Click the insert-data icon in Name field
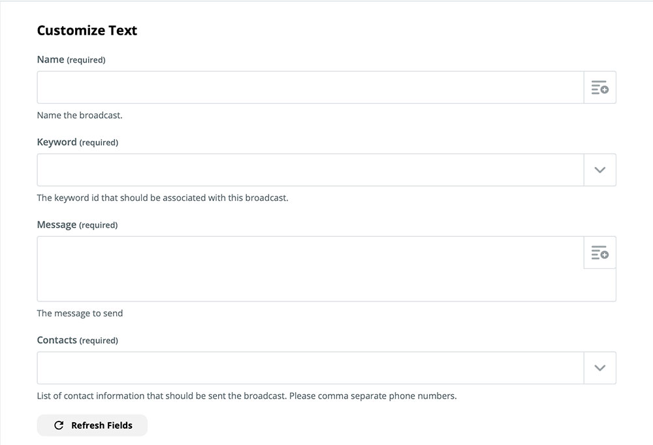This screenshot has height=445, width=653. [x=599, y=87]
